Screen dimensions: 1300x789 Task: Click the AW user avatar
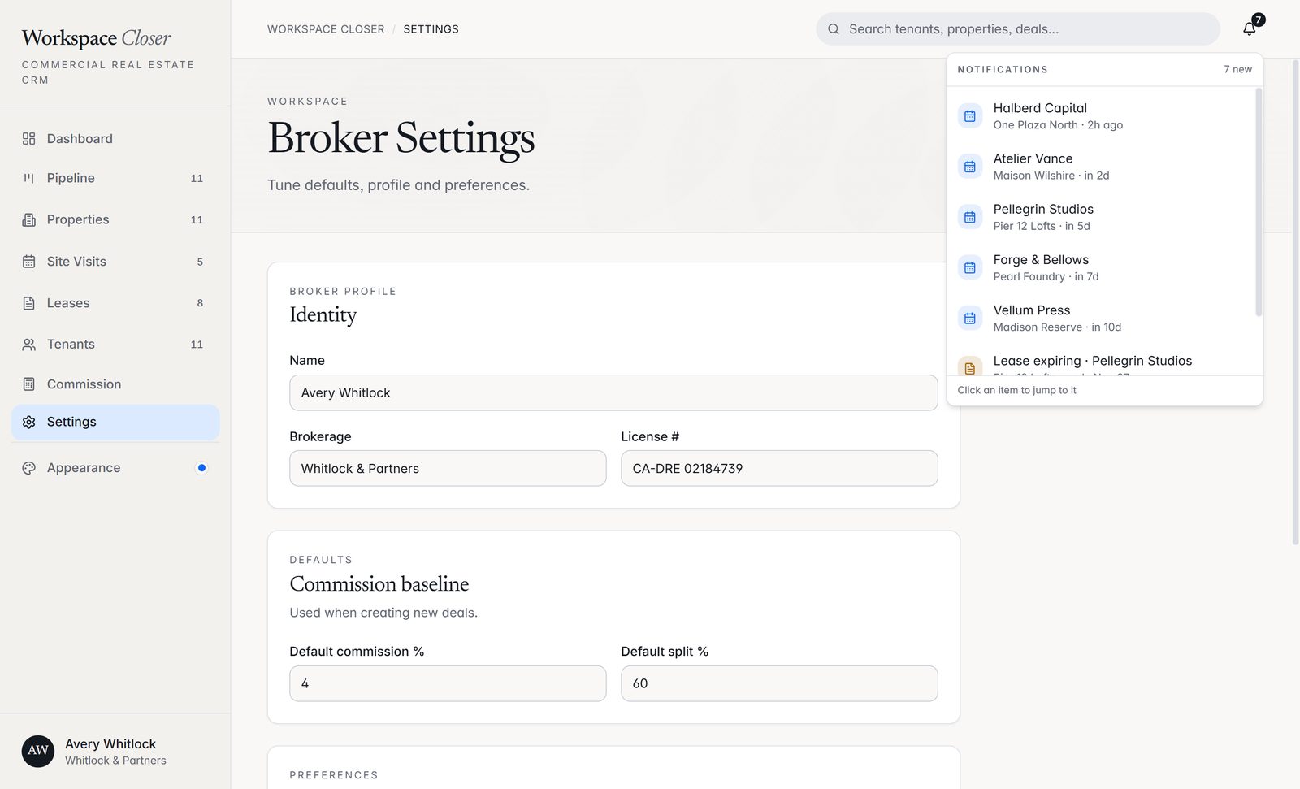tap(38, 751)
